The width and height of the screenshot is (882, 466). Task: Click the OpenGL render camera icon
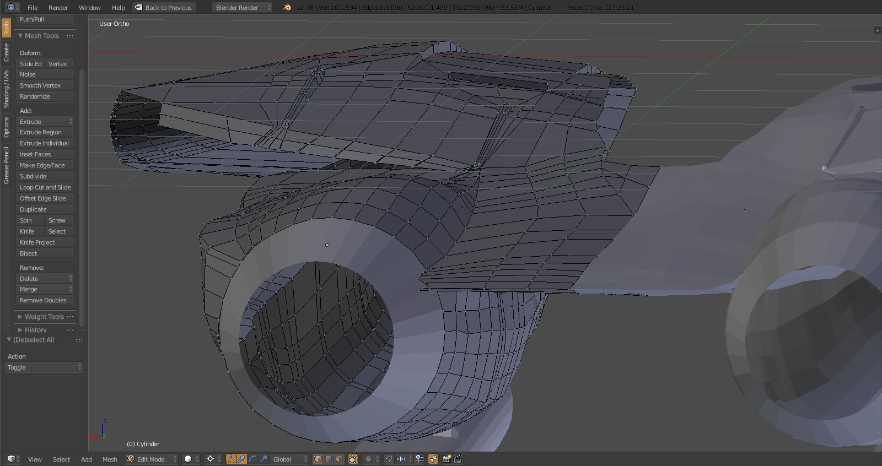pos(447,459)
